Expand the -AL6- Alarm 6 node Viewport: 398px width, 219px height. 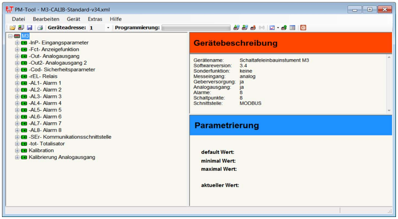(17, 117)
